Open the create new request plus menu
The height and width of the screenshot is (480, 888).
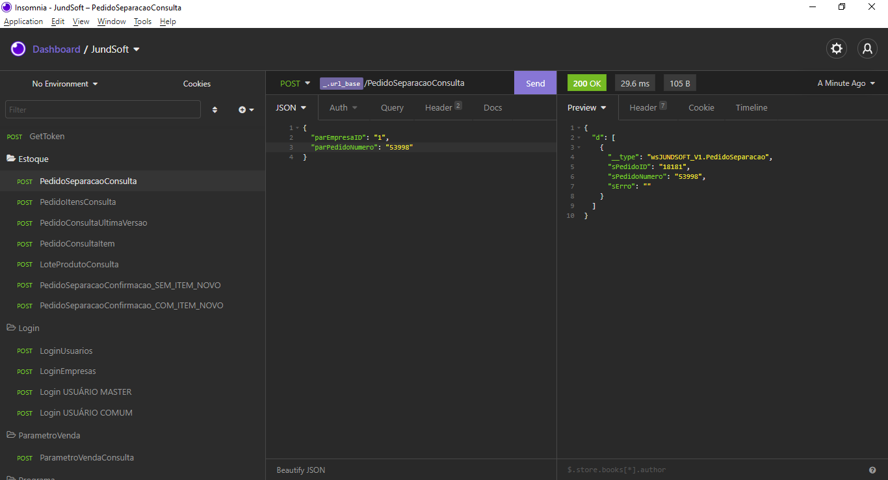point(246,110)
